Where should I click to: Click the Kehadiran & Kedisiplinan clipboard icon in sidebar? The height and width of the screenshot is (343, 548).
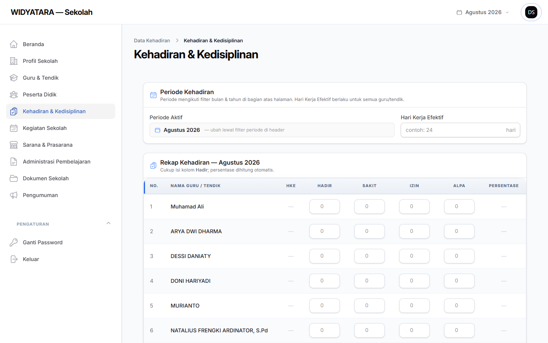(x=14, y=111)
